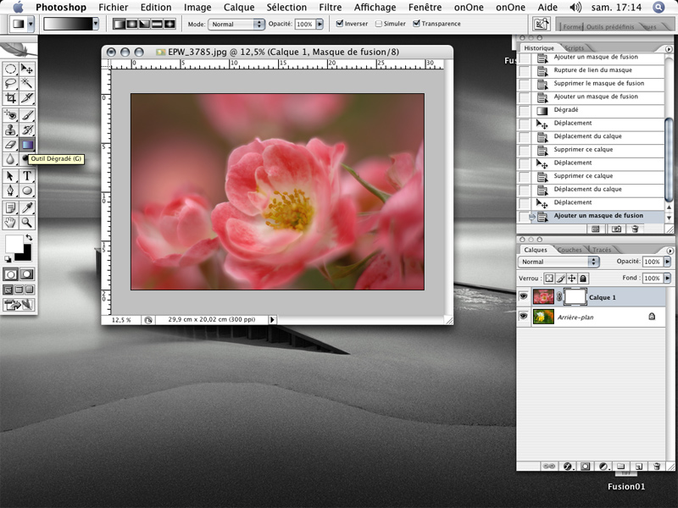The height and width of the screenshot is (508, 678).
Task: Open gradient Mode dropdown in options bar
Action: tap(236, 25)
